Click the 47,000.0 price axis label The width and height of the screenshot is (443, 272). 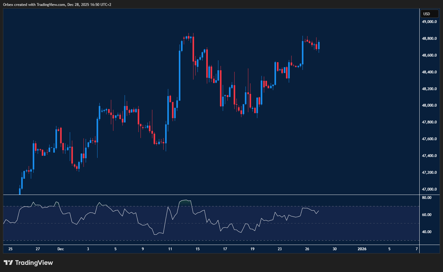pos(429,189)
